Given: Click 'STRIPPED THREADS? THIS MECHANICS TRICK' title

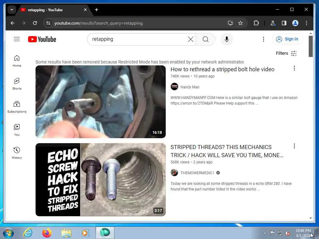Looking at the screenshot, I should pyautogui.click(x=227, y=151).
